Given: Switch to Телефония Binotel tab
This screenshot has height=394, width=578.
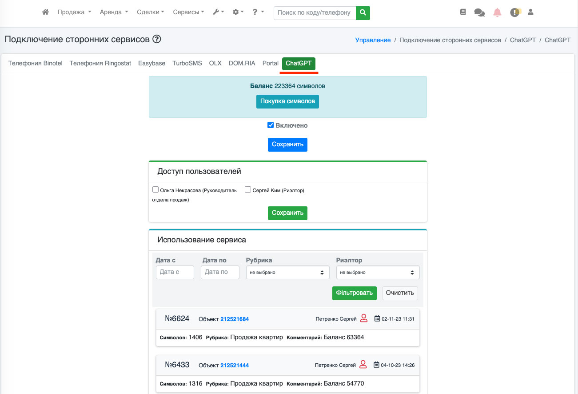Looking at the screenshot, I should [x=35, y=63].
